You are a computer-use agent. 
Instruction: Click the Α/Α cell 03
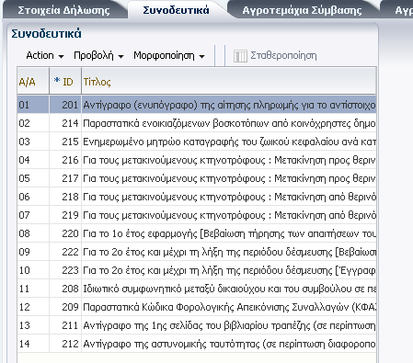point(33,142)
